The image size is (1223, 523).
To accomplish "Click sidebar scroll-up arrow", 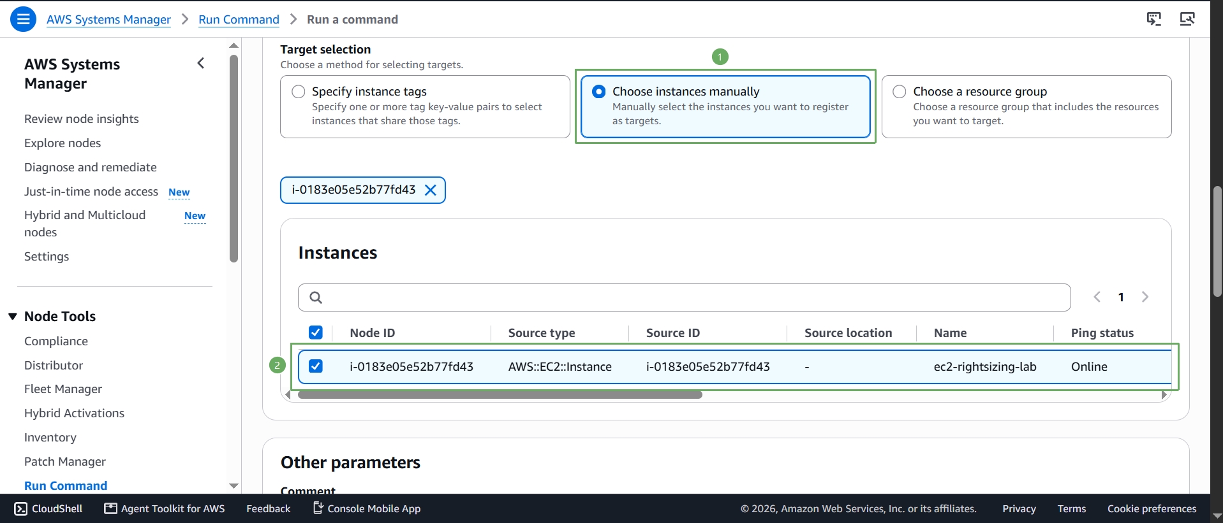I will (x=233, y=45).
